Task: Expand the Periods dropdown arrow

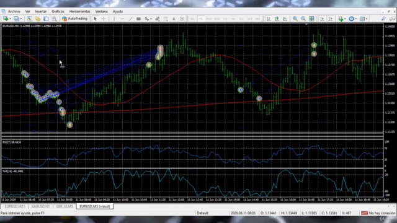Action: click(355, 19)
